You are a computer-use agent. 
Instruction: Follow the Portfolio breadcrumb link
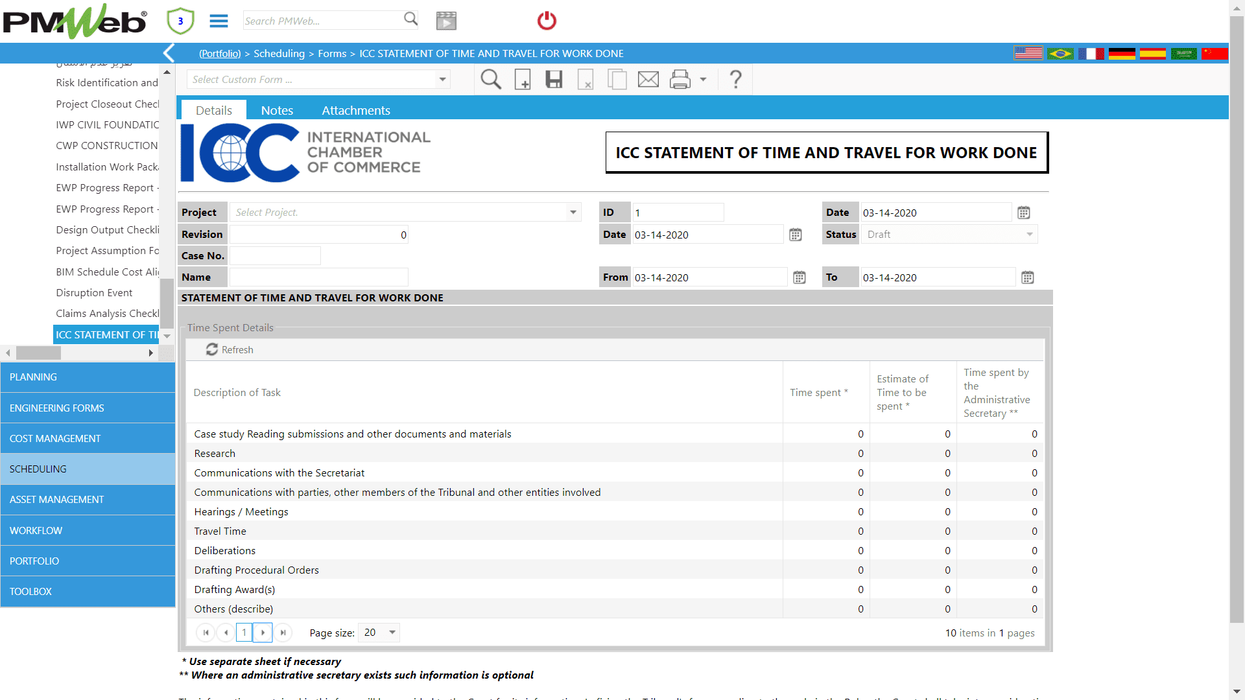[220, 53]
